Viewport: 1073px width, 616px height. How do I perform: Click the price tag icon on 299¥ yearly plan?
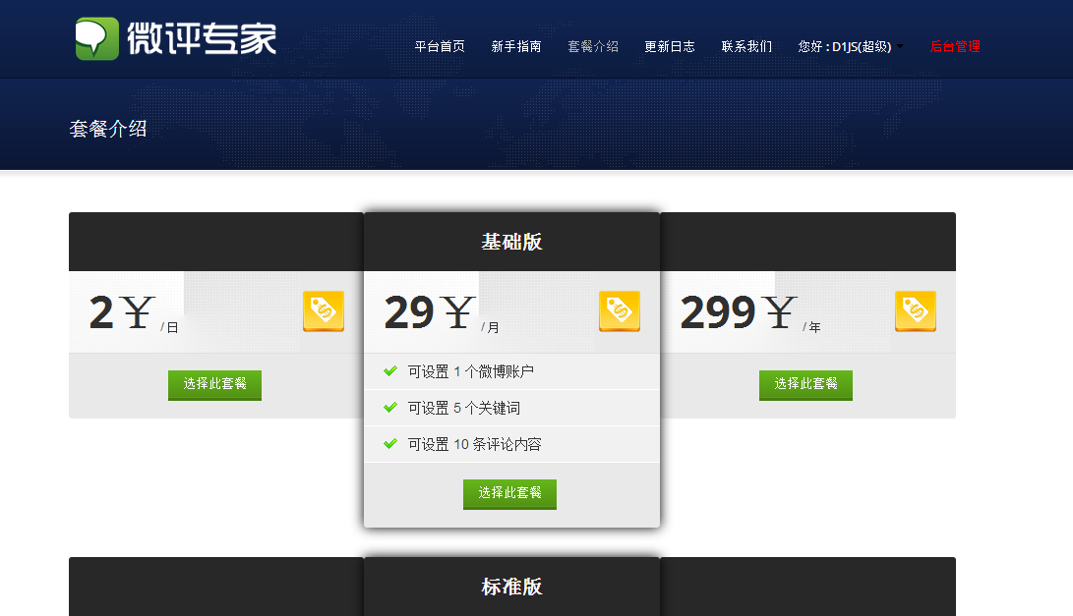[x=916, y=311]
